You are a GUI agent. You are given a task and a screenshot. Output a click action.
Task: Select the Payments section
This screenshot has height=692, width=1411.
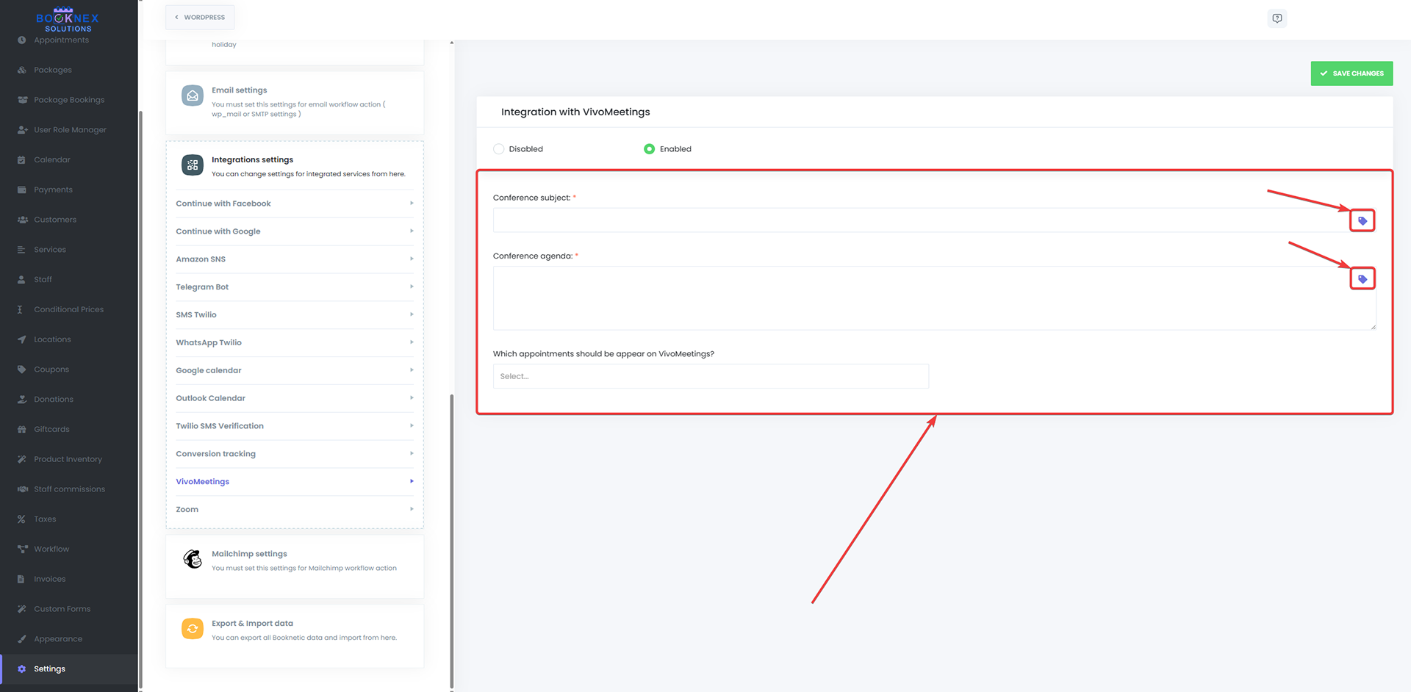click(53, 189)
